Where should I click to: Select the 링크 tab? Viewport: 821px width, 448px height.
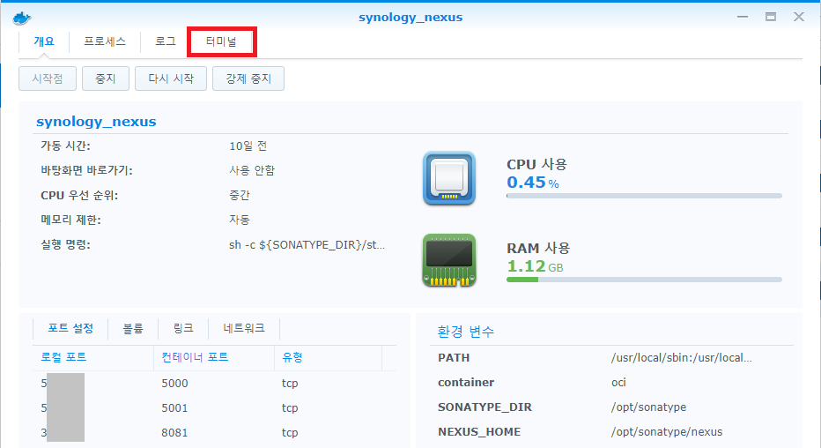click(183, 329)
